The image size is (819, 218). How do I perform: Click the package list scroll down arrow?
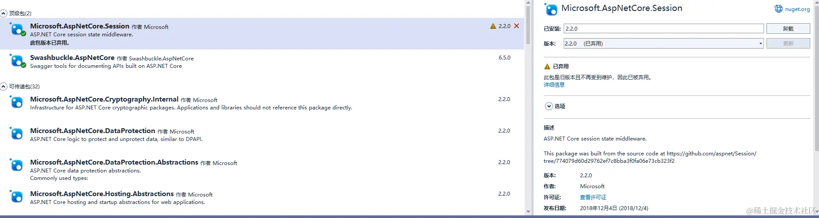coord(528,212)
